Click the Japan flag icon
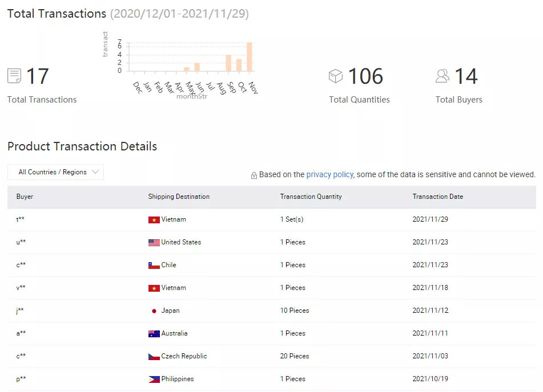The height and width of the screenshot is (392, 543). click(x=154, y=311)
